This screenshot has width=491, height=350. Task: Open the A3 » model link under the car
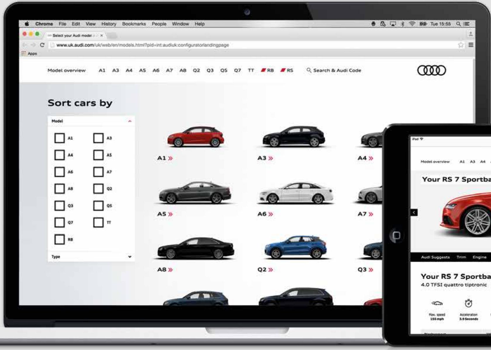pos(265,158)
